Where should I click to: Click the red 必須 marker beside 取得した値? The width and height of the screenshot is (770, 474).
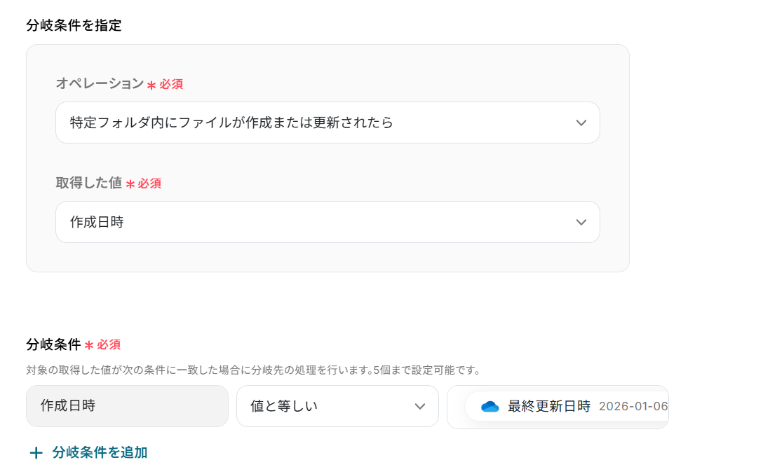click(x=149, y=183)
